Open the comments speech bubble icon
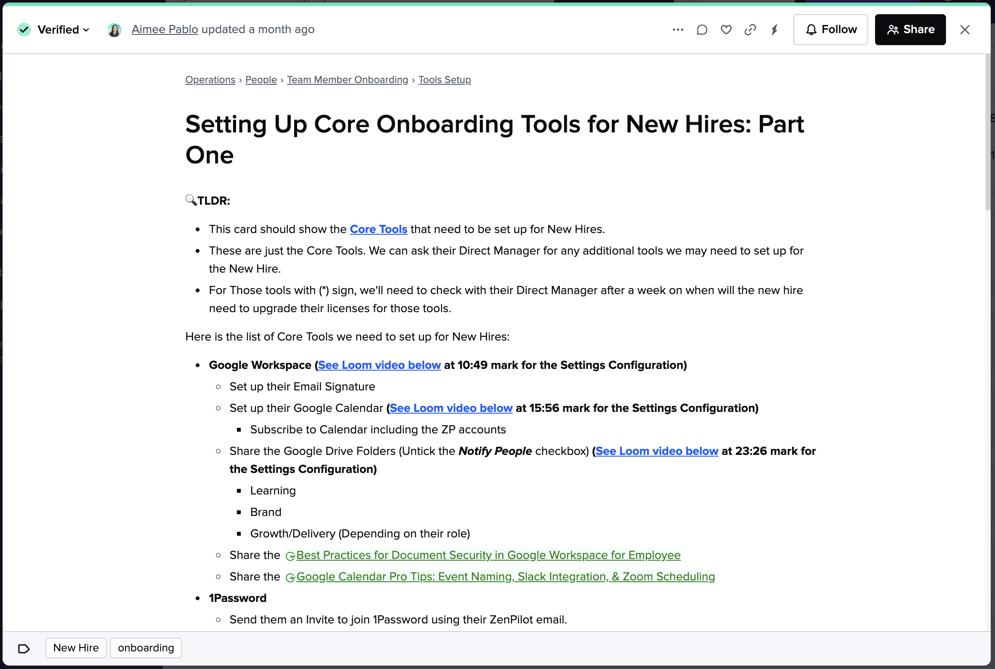This screenshot has width=995, height=669. tap(702, 30)
